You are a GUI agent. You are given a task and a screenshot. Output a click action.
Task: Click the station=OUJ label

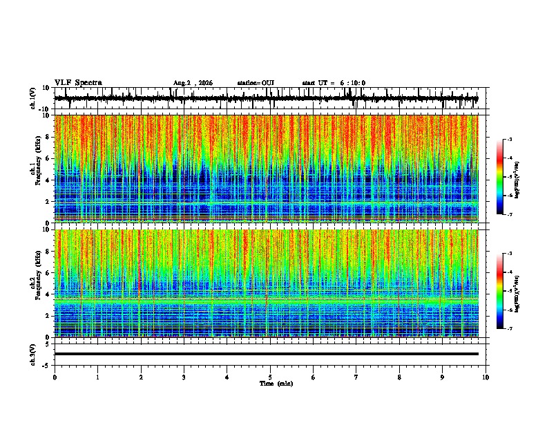pyautogui.click(x=256, y=83)
